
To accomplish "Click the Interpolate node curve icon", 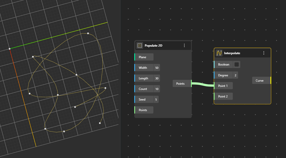I will [x=219, y=53].
